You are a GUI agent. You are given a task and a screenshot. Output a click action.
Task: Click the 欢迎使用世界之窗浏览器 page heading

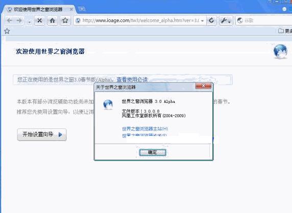coord(50,51)
